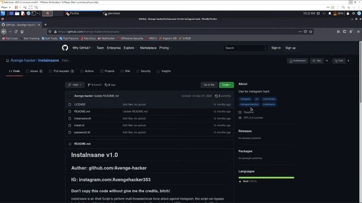Image resolution: width=362 pixels, height=203 pixels.
Task: Expand Why GitHub? menu
Action: pyautogui.click(x=83, y=48)
